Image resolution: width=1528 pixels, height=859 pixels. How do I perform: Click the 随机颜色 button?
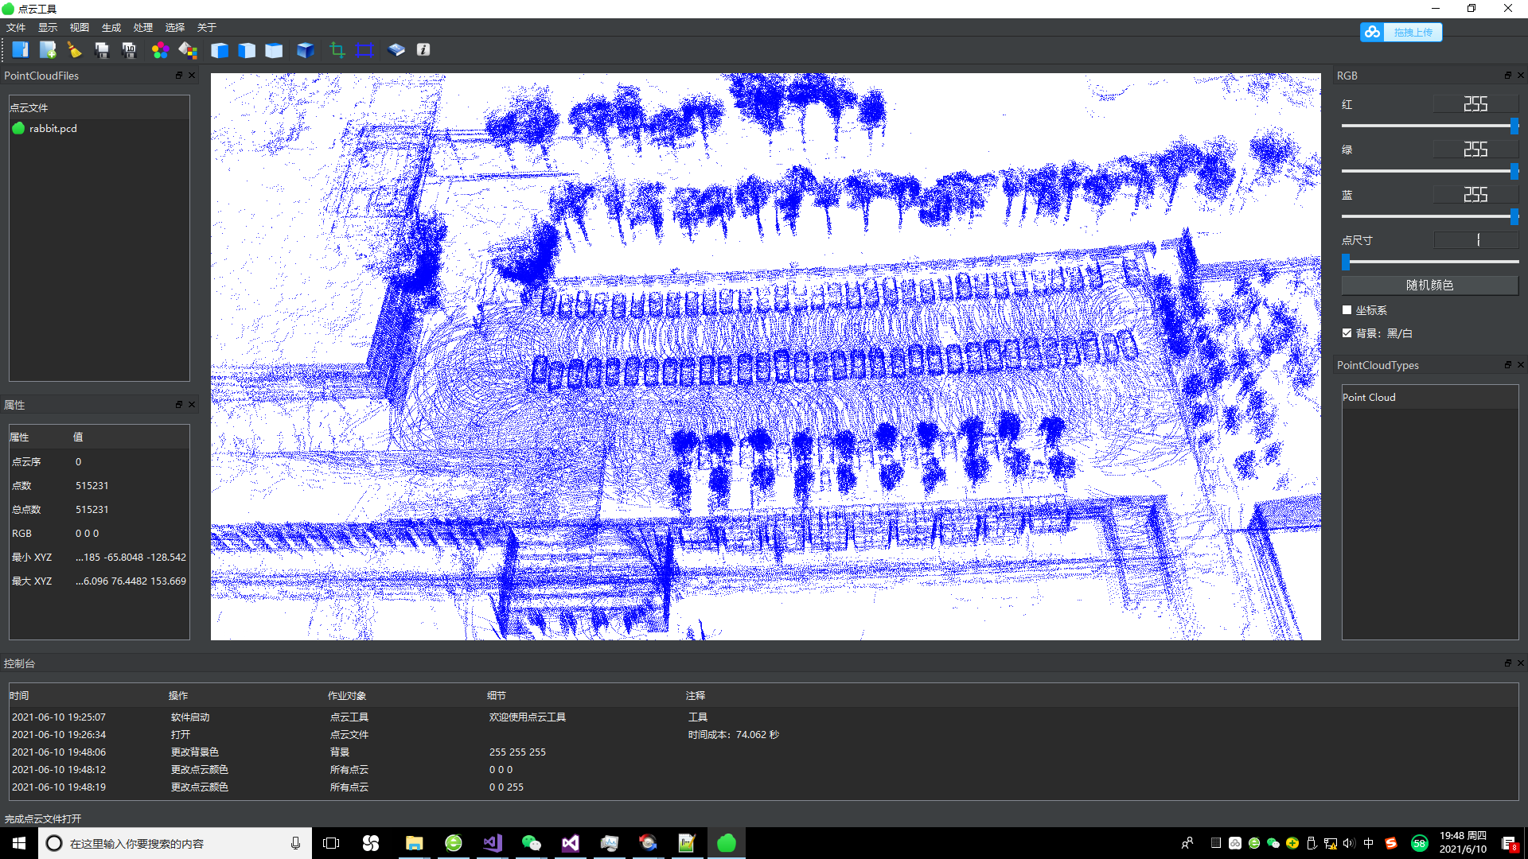tap(1429, 285)
